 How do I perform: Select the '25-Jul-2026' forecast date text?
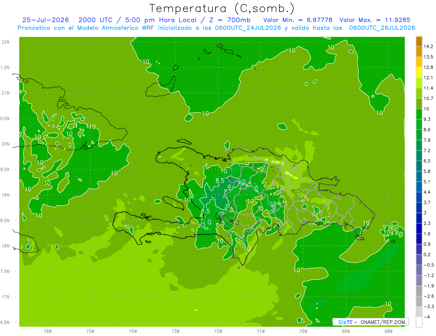[45, 20]
